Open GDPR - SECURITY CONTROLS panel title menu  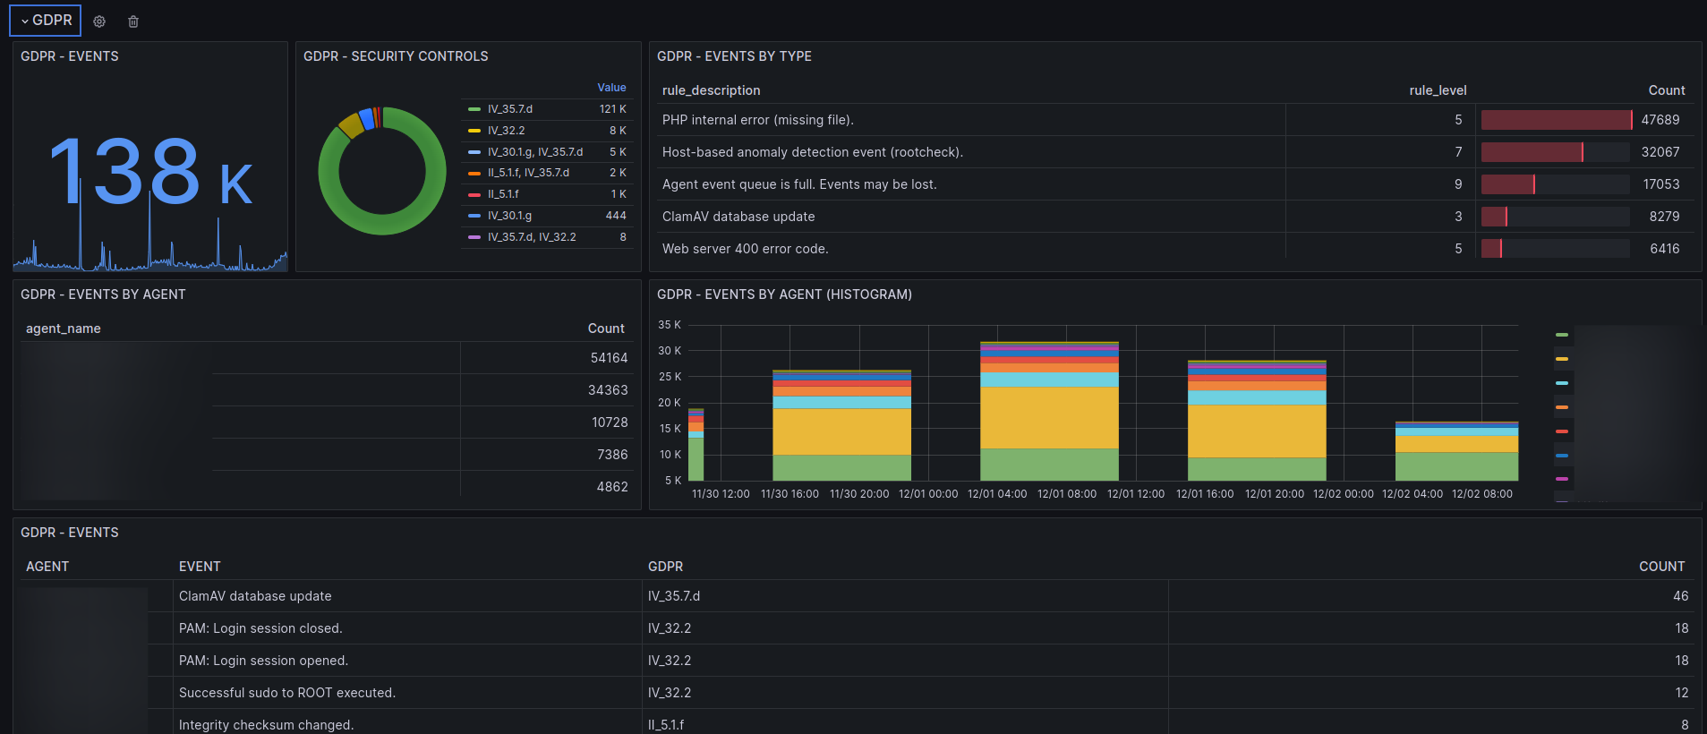pyautogui.click(x=396, y=56)
